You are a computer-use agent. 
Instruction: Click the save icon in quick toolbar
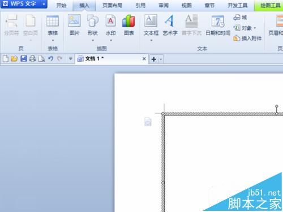pyautogui.click(x=23, y=59)
